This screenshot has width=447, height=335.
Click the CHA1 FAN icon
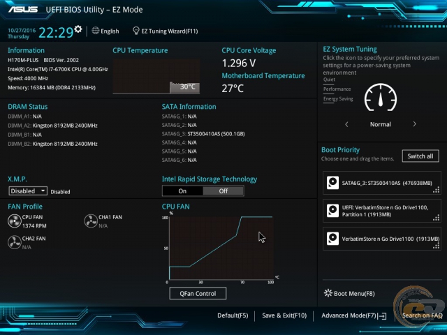point(91,221)
